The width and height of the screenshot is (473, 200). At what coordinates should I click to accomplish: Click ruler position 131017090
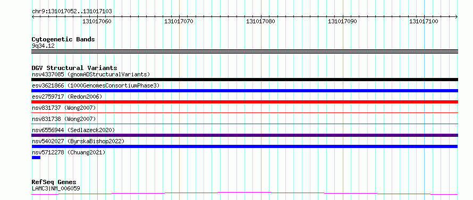click(342, 21)
